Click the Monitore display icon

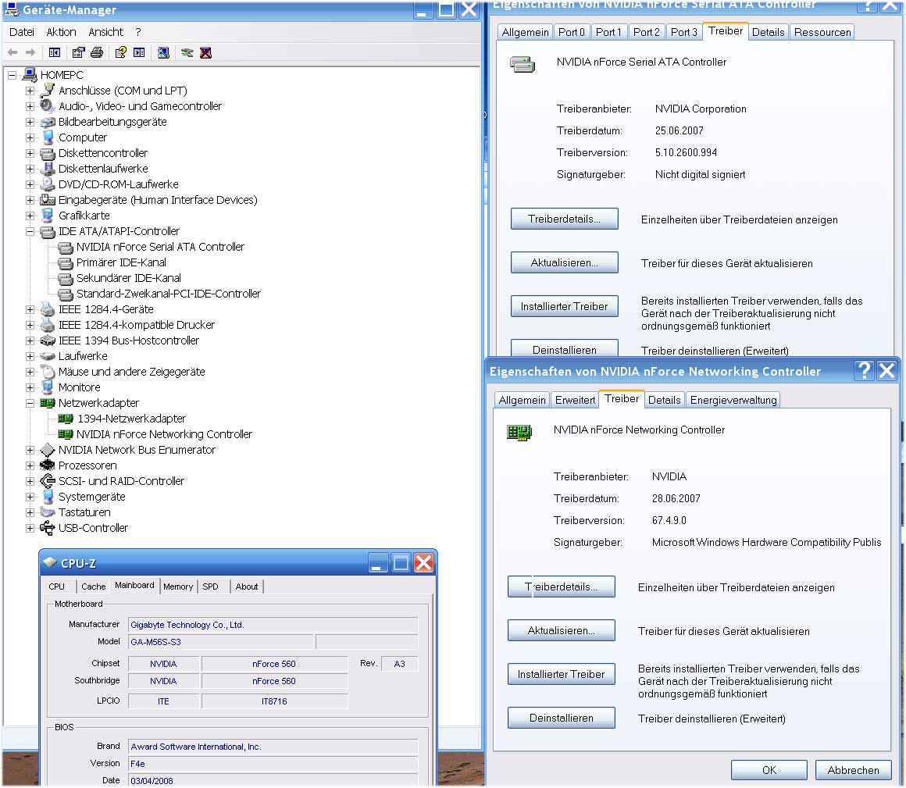(48, 387)
